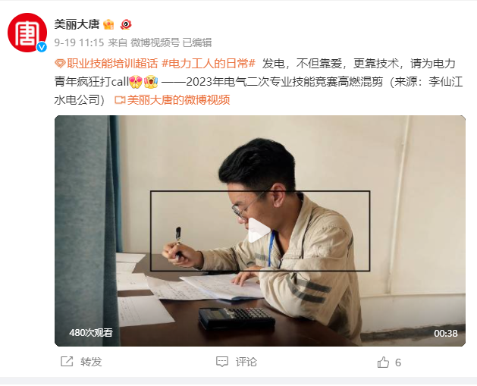The height and width of the screenshot is (386, 477).
Task: Like the post with thumbs-up icon
Action: (383, 362)
